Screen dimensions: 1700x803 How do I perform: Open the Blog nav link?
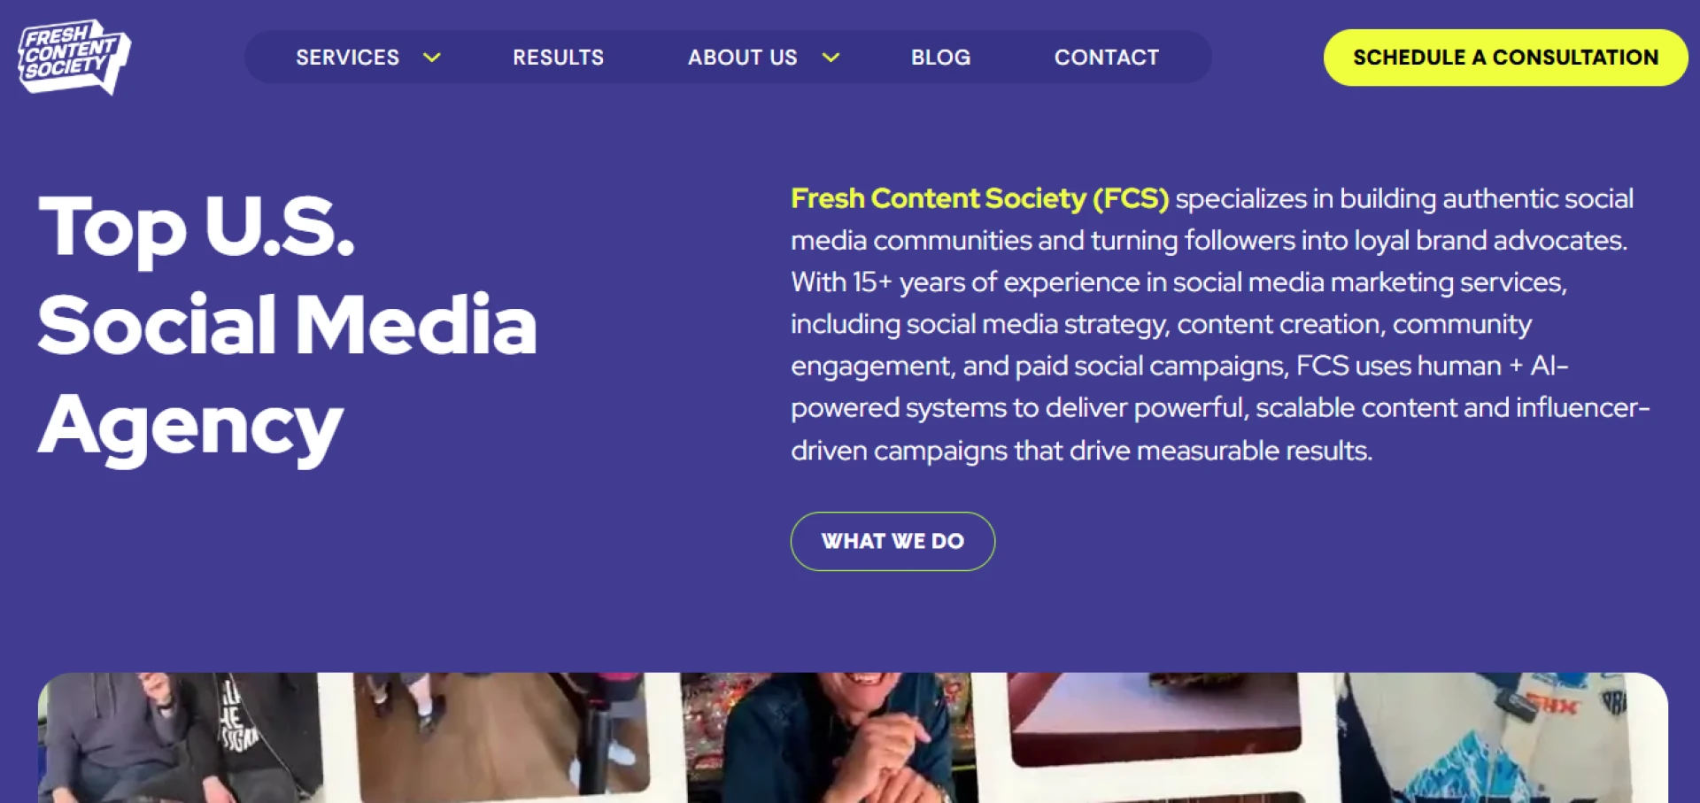pyautogui.click(x=940, y=58)
